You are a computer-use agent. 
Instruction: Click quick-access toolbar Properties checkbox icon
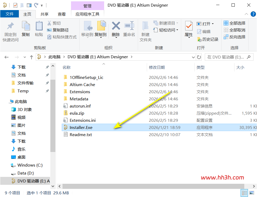[x=15, y=5]
